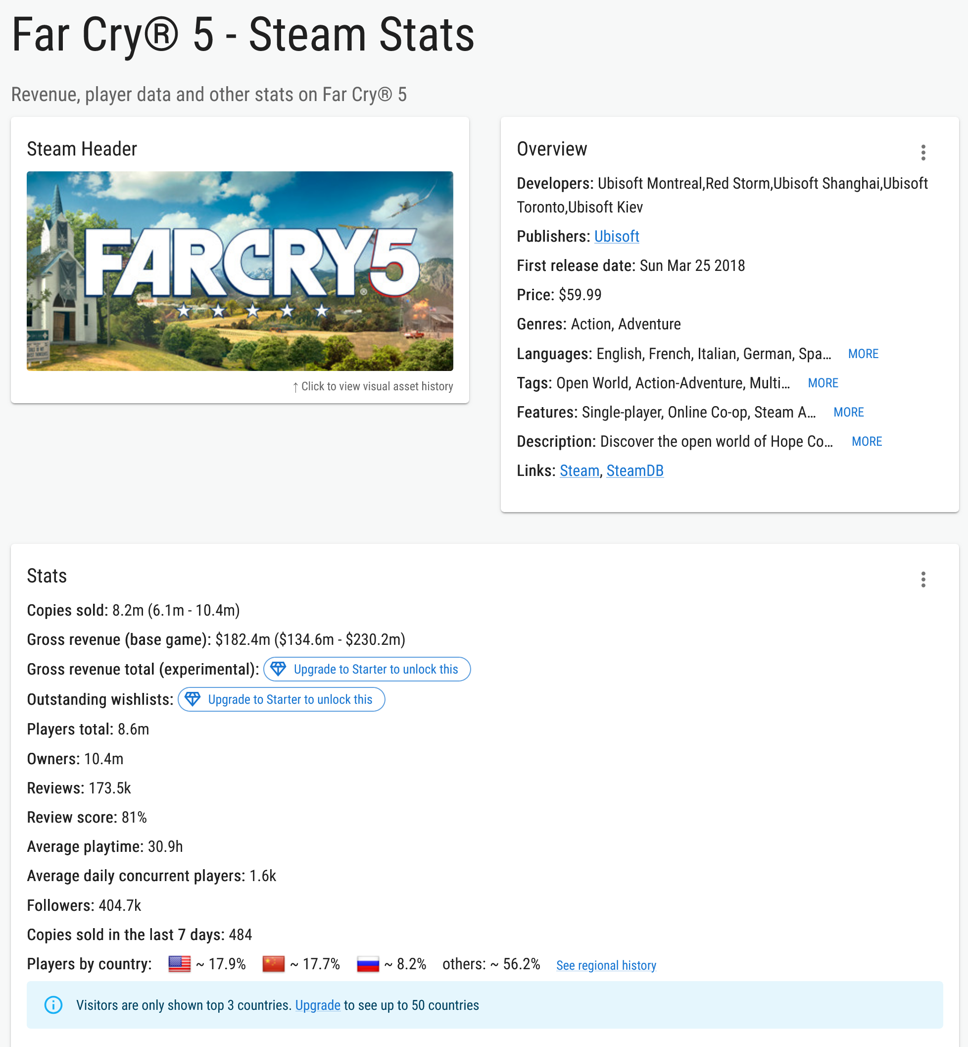Click See regional history link
The width and height of the screenshot is (968, 1047).
coord(606,965)
